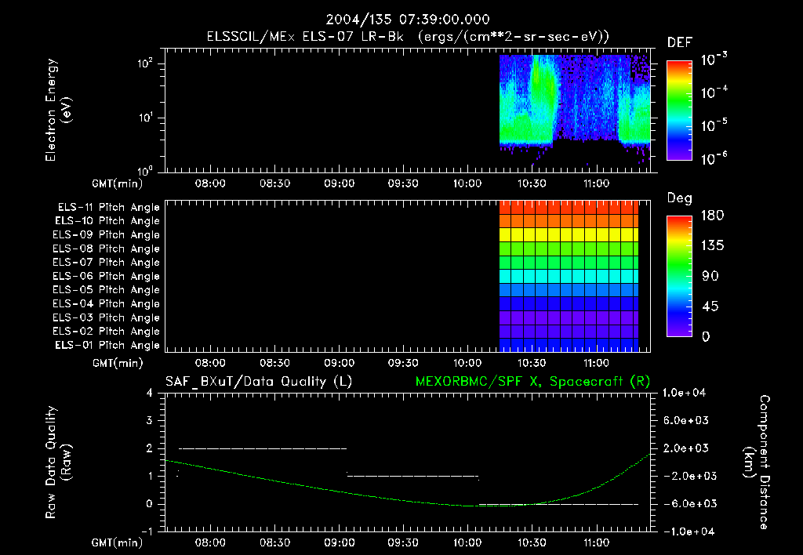The image size is (803, 555).
Task: Click the 90 value on Deg scale
Action: tap(710, 276)
